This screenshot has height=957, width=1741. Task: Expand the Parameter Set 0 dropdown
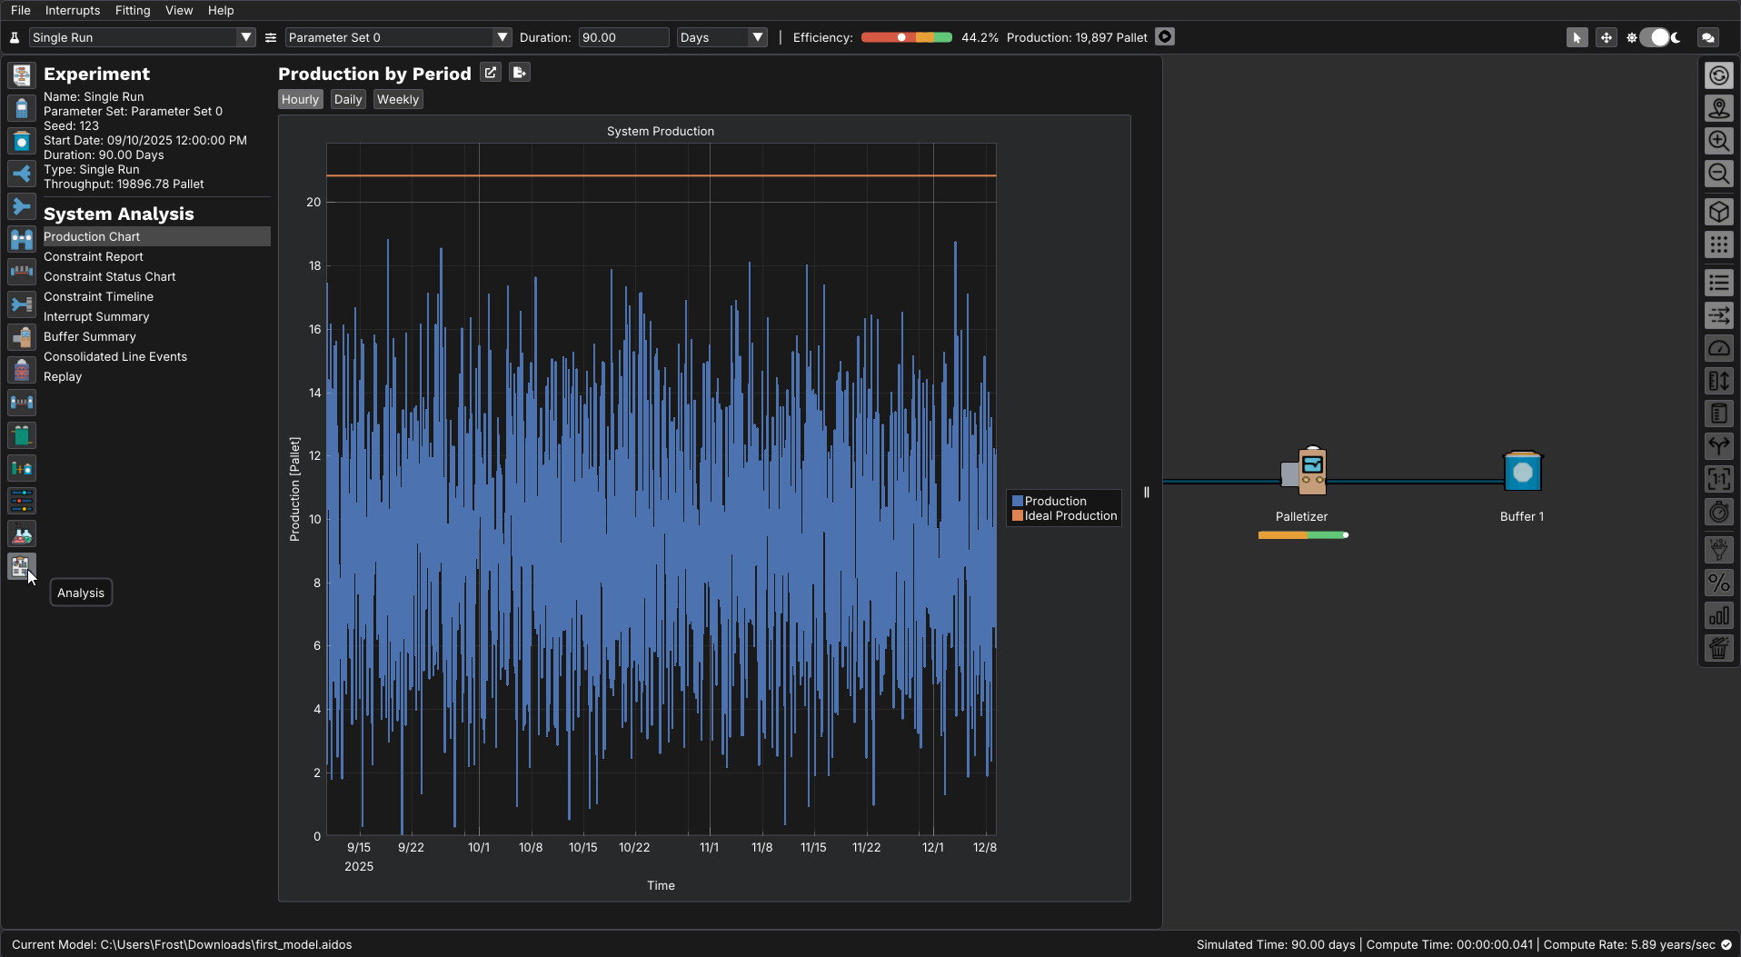coord(398,37)
